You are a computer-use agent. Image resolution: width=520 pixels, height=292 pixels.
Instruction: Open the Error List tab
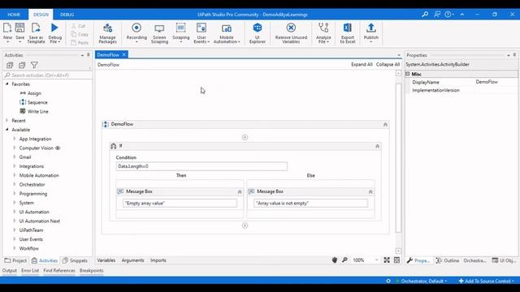click(30, 270)
